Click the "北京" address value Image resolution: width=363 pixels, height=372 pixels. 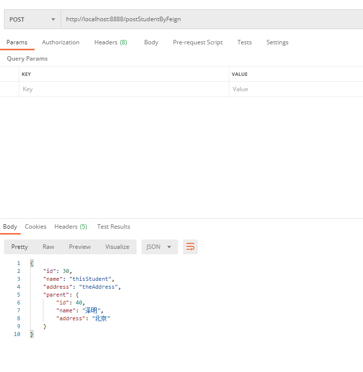tap(101, 318)
